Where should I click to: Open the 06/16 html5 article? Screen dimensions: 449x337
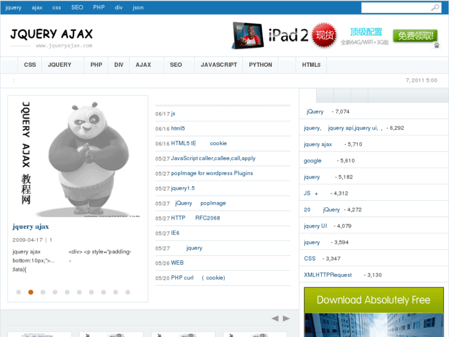point(178,129)
